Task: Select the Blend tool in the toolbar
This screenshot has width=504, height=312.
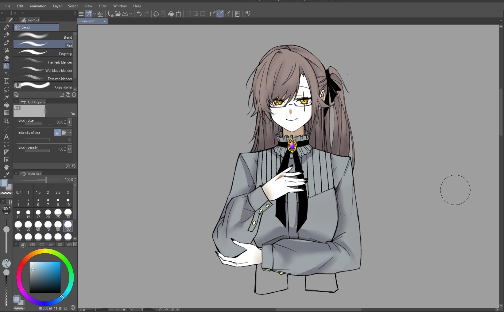Action: coord(6,66)
